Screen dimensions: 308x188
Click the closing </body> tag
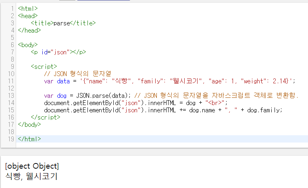point(29,125)
